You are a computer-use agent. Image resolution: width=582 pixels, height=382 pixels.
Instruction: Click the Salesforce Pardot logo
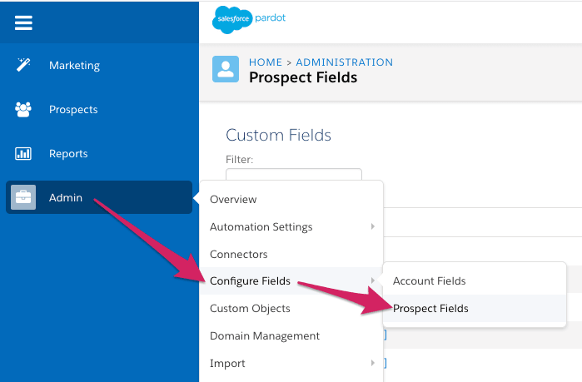pos(249,20)
